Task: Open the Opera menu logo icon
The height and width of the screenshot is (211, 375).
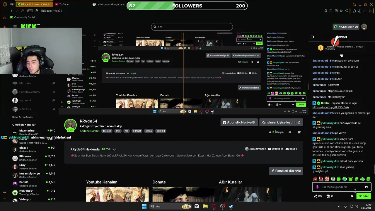Action: click(x=4, y=4)
